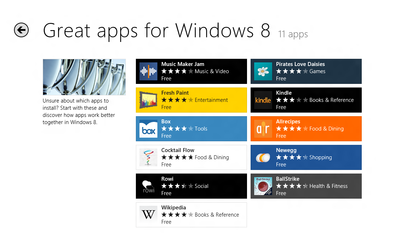Click the Shopping category on Newegg
The width and height of the screenshot is (413, 251).
point(321,157)
